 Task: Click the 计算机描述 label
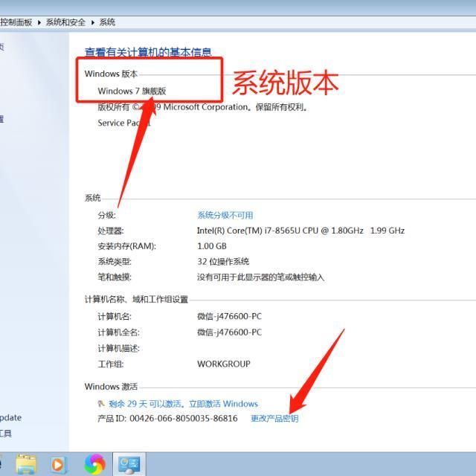tap(119, 348)
